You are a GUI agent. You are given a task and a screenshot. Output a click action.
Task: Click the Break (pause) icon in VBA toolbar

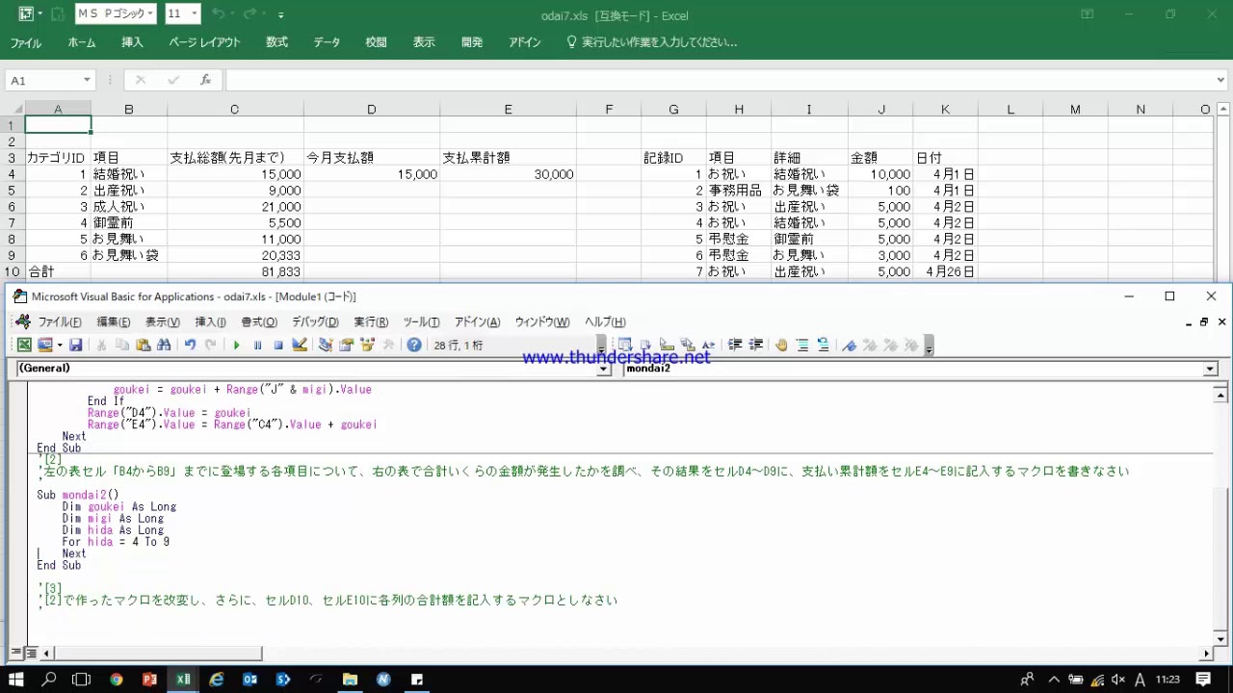pos(257,345)
